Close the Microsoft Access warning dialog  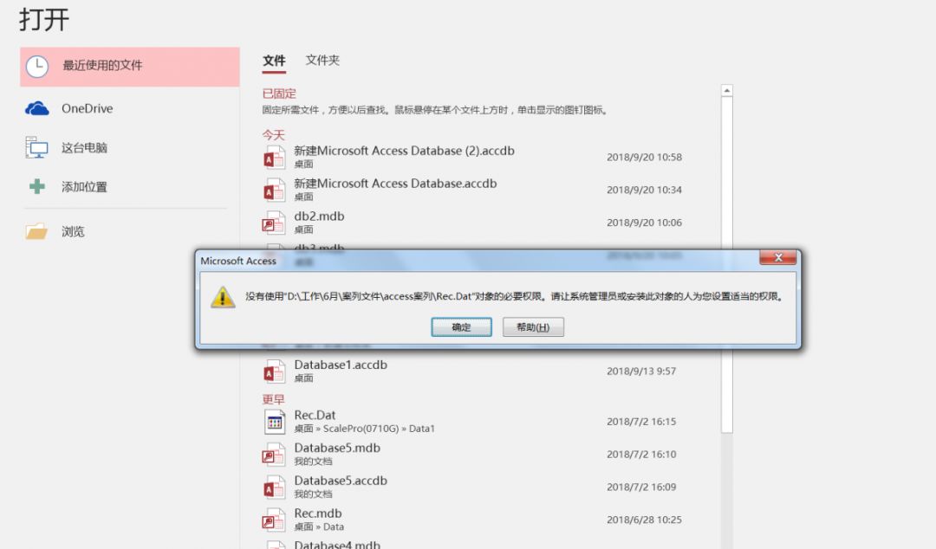777,257
